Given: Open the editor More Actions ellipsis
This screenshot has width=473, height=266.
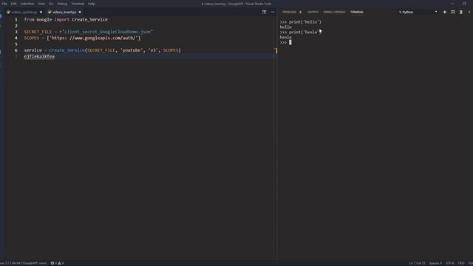Looking at the screenshot, I should point(273,12).
